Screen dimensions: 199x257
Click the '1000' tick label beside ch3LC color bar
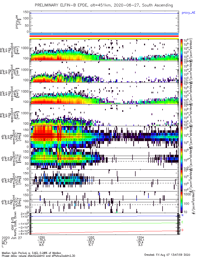pyautogui.click(x=187, y=194)
